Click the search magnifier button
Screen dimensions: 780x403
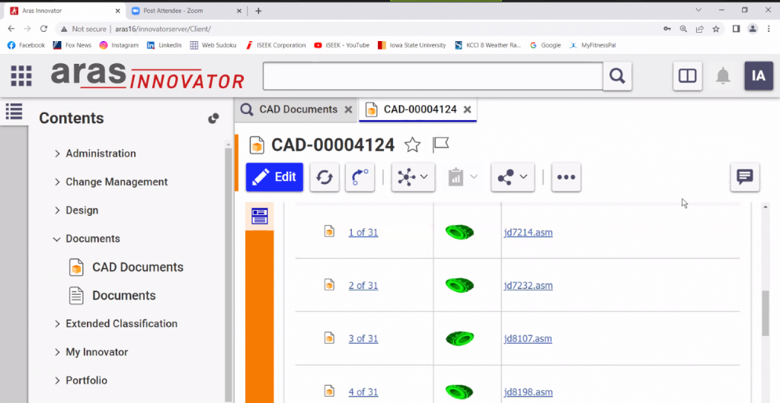(617, 76)
